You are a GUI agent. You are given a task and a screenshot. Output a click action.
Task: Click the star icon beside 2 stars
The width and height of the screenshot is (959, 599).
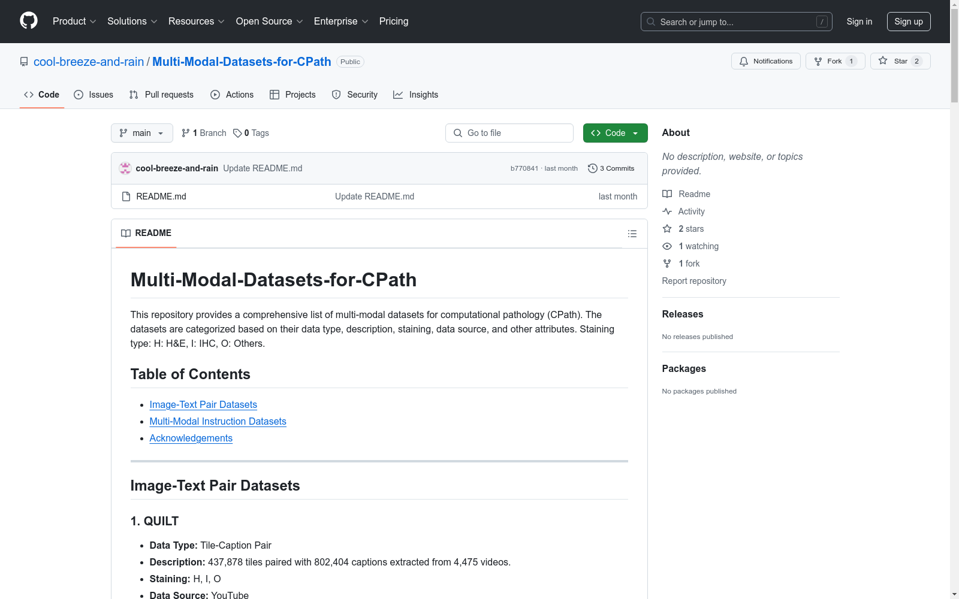[667, 229]
